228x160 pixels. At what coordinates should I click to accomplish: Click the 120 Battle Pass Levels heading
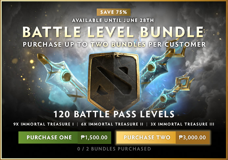click(x=114, y=114)
